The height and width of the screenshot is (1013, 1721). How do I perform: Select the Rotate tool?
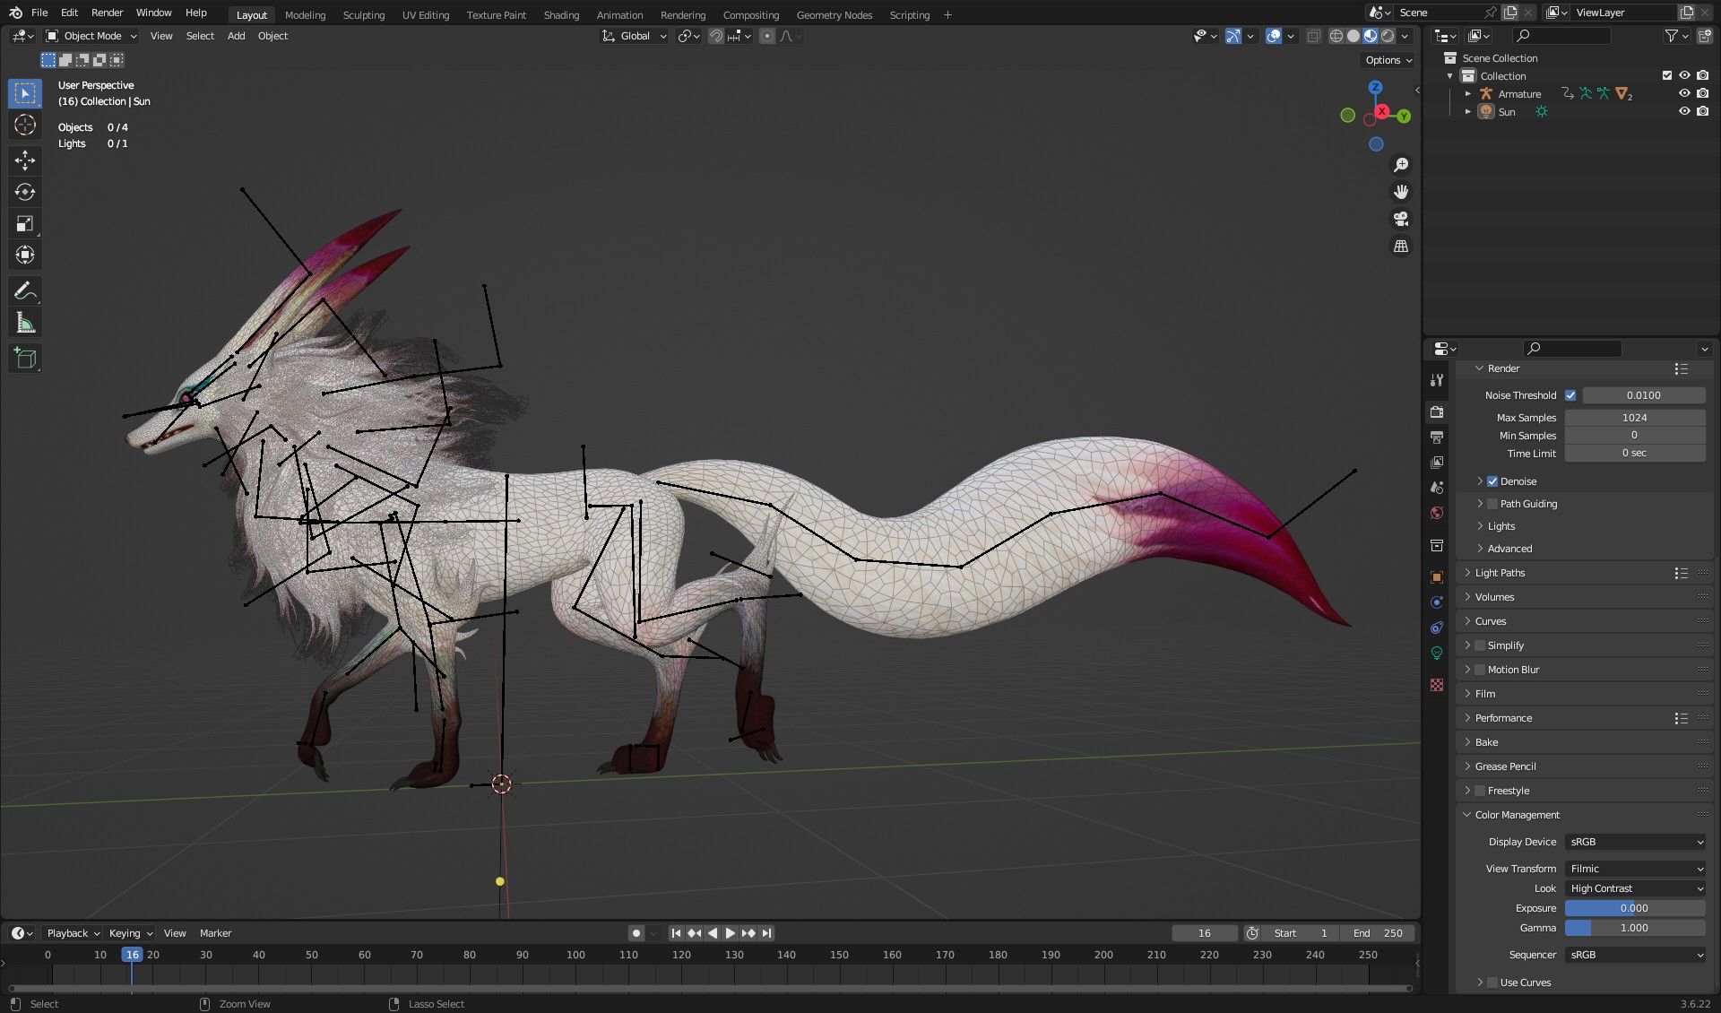tap(25, 192)
